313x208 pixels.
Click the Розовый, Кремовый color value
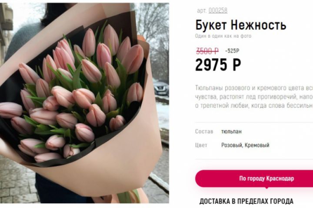(245, 145)
